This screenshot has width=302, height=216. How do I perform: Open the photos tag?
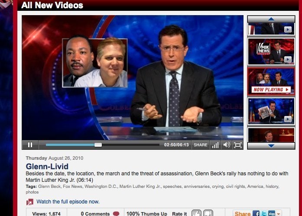pos(32,192)
